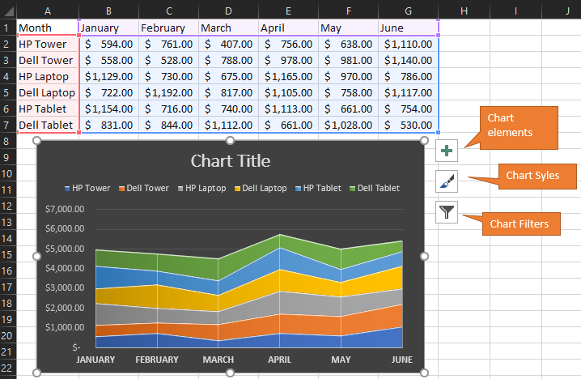Click the JANUARY horizontal axis label
581x379 pixels.
pyautogui.click(x=95, y=360)
